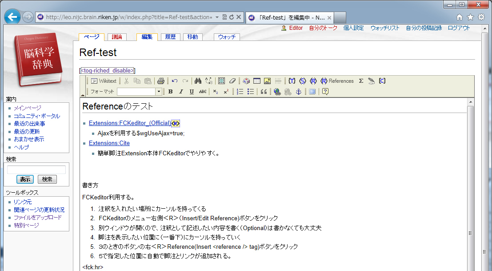Insert a table using the table icon
The image size is (492, 271).
(x=257, y=81)
